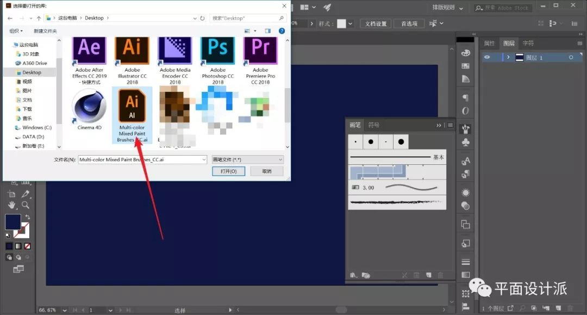Collapse the Brushes panel with the double arrows
This screenshot has height=315, width=587.
(439, 125)
